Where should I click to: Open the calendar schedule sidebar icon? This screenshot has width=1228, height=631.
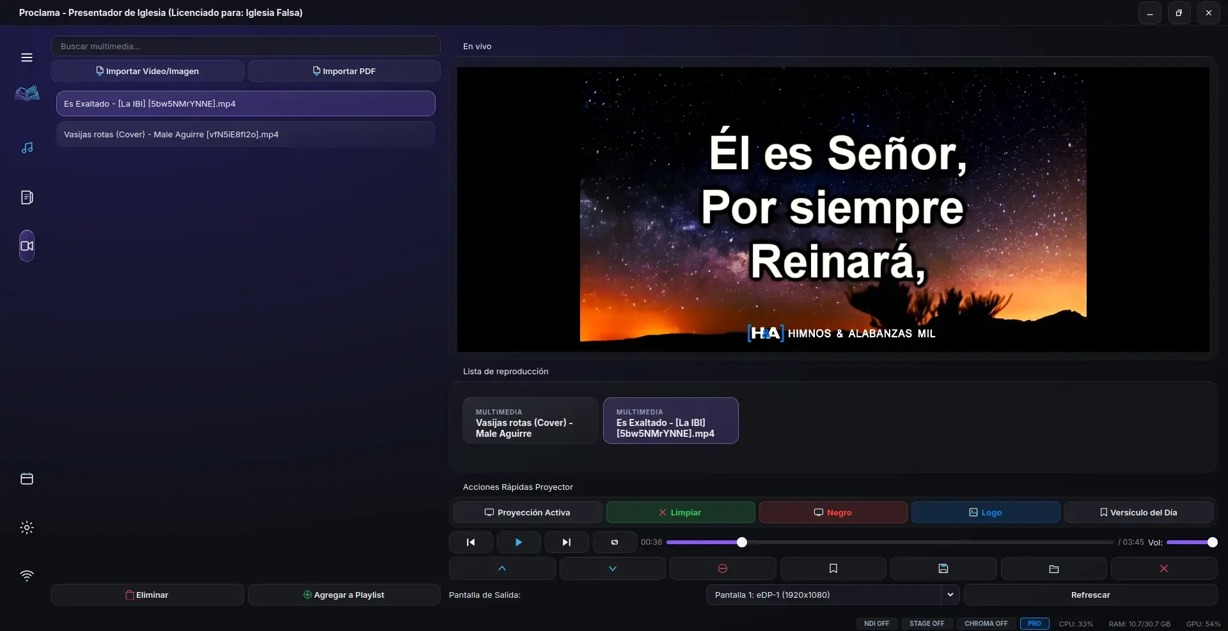(27, 479)
